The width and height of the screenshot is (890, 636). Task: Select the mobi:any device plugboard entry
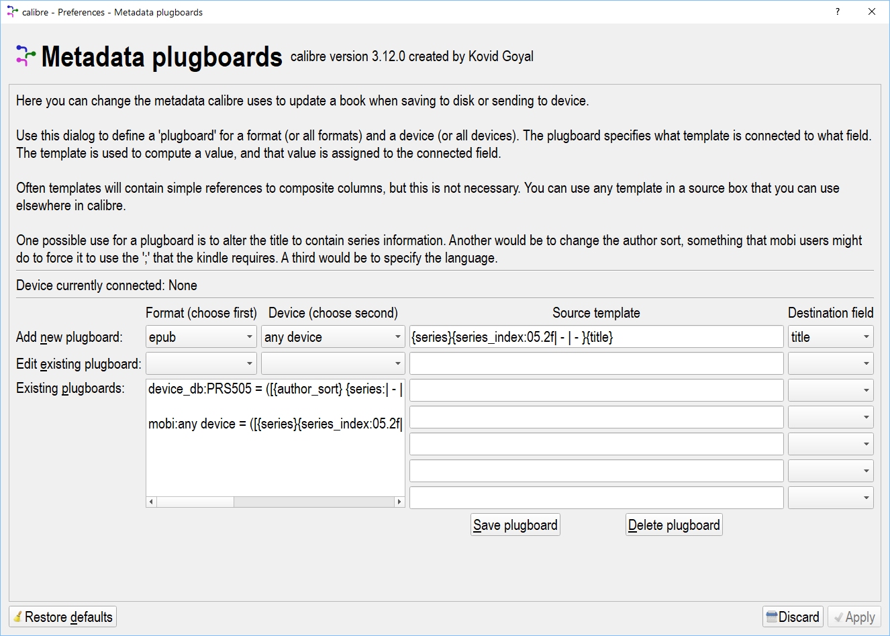275,424
